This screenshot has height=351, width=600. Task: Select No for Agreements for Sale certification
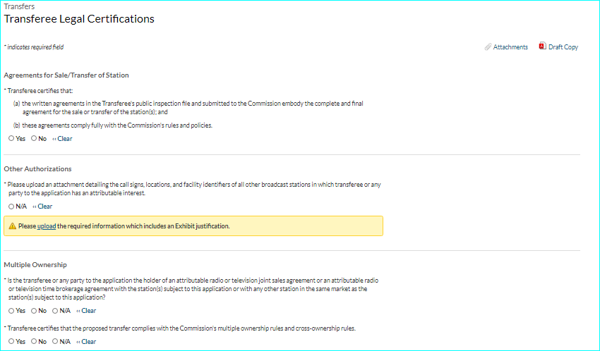(34, 139)
